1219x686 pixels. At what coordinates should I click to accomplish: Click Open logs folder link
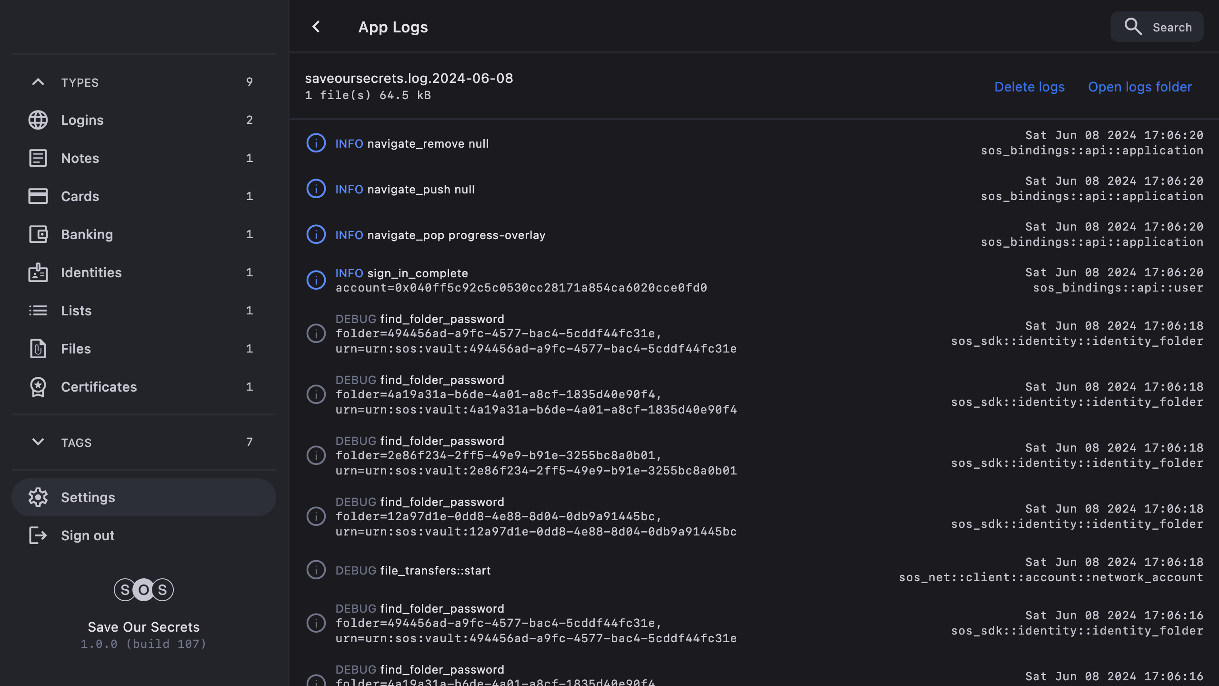tap(1140, 87)
